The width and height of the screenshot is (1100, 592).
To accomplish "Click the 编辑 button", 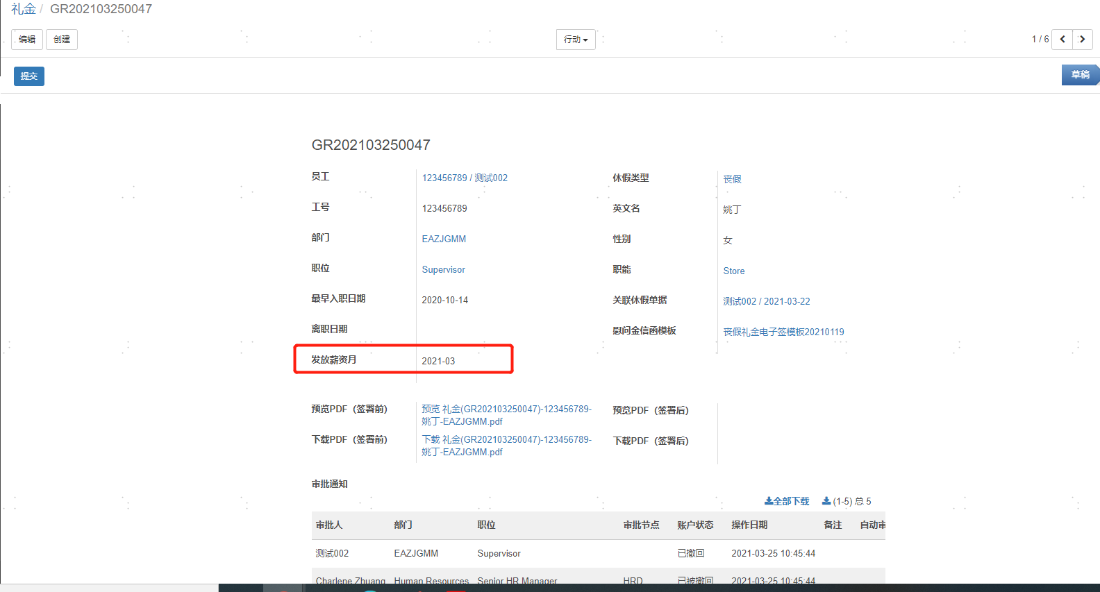I will click(x=27, y=40).
